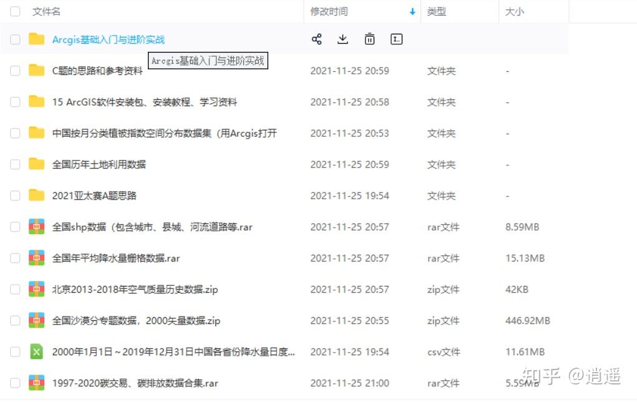Tick checkbox for 2021亚太赛A题思路 folder
The height and width of the screenshot is (402, 637).
[15, 195]
